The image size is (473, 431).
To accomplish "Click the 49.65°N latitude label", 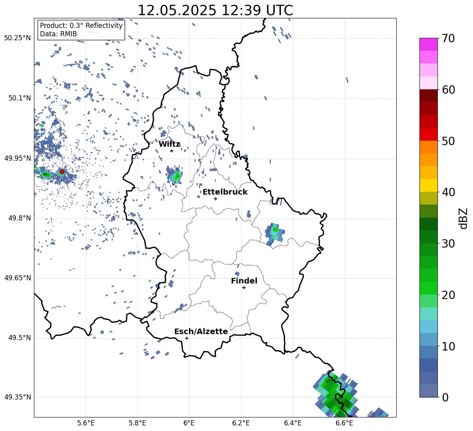I will coord(18,278).
